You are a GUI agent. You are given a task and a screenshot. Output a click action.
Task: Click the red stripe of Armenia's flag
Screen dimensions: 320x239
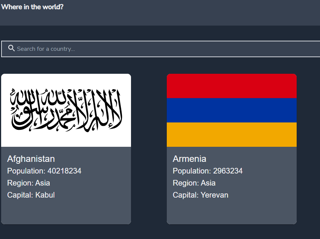tap(232, 86)
